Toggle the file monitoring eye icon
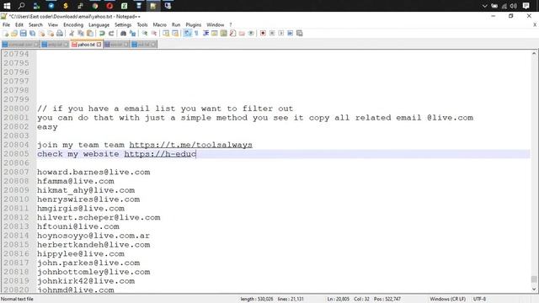 [x=251, y=34]
